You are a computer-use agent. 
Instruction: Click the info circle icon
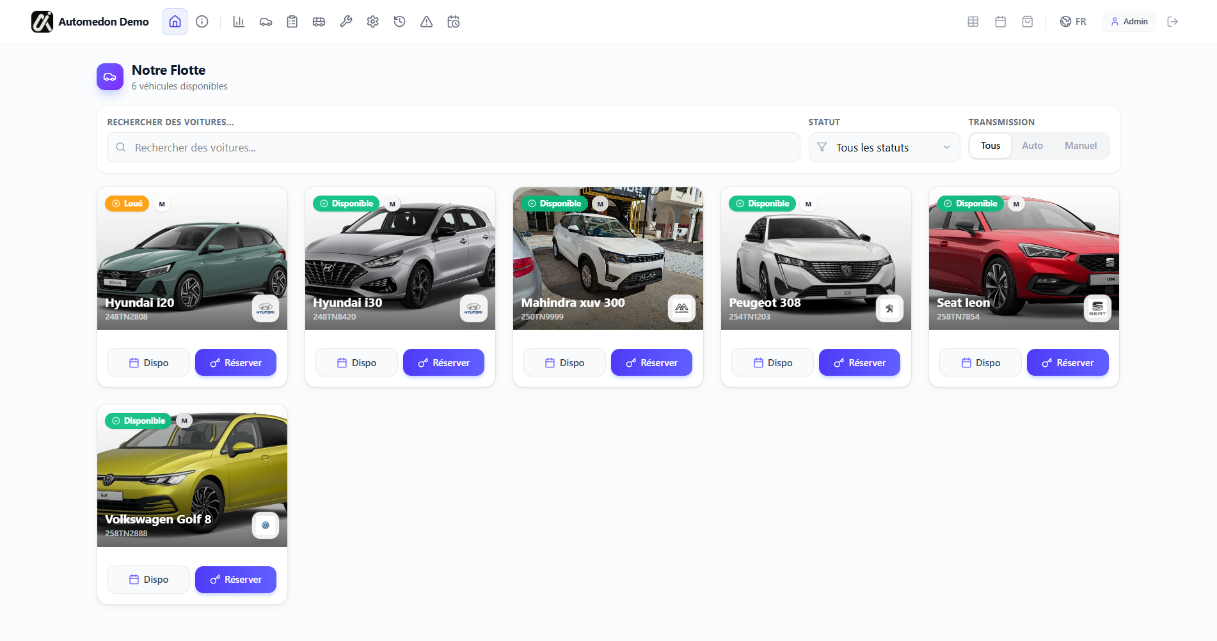(202, 21)
